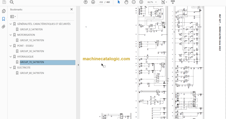Click the Save file icon
The image size is (226, 119).
coord(4,2)
